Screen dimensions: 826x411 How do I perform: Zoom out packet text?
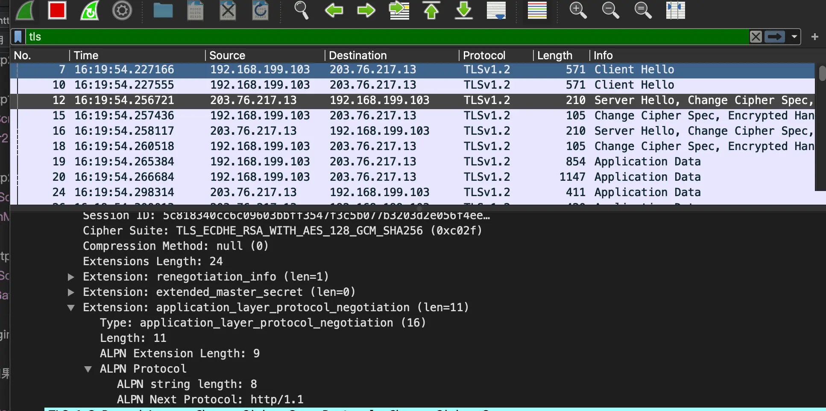[611, 10]
